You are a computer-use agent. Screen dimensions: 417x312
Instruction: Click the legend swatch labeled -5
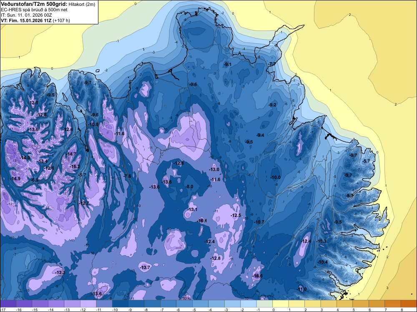pyautogui.click(x=200, y=304)
